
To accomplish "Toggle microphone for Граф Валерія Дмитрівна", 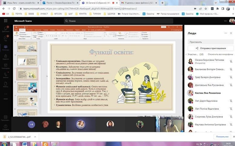I will [231, 77].
